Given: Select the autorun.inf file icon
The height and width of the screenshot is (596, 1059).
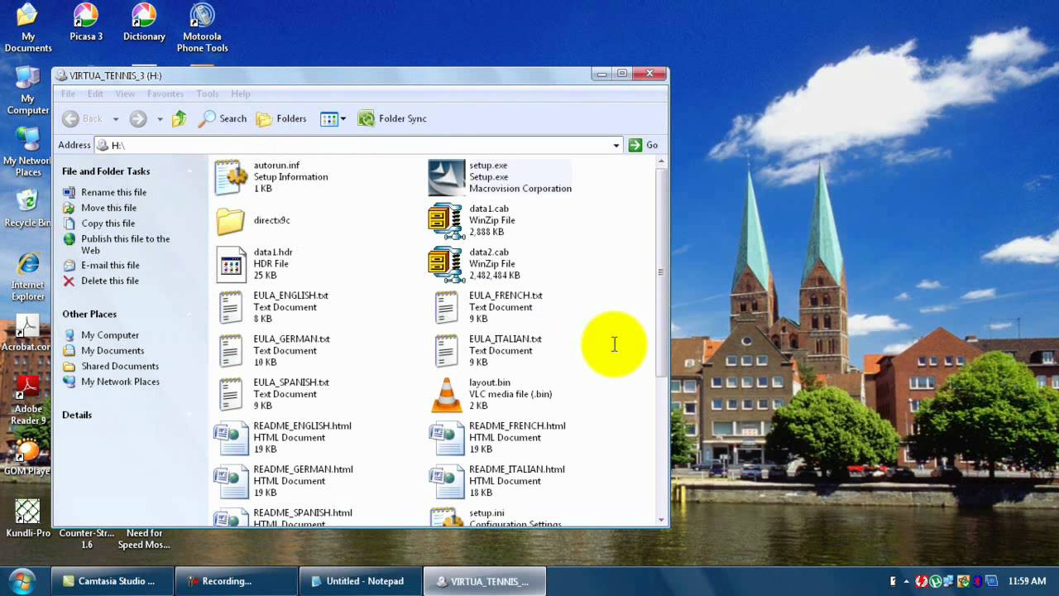Looking at the screenshot, I should coord(231,177).
